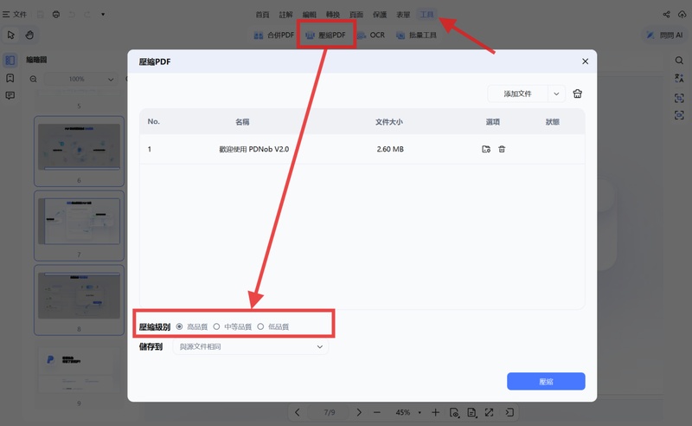Viewport: 692px width, 426px height.
Task: Open the 編輯 tab
Action: coord(309,15)
